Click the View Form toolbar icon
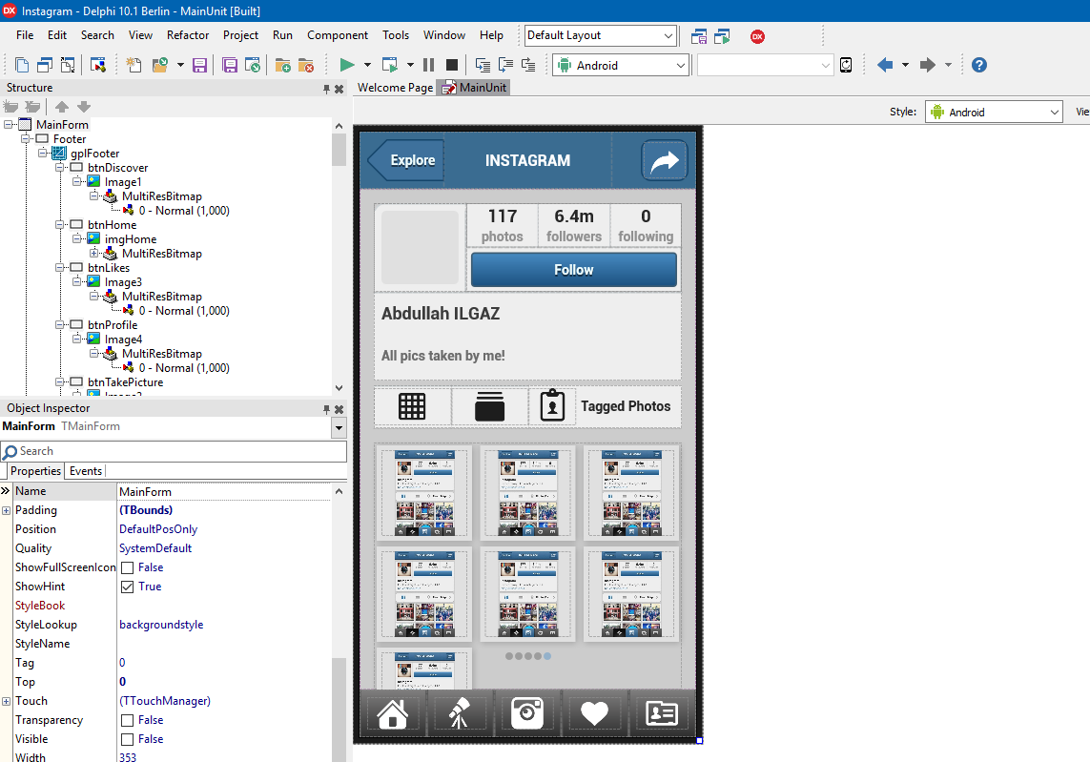This screenshot has height=762, width=1090. [x=45, y=66]
